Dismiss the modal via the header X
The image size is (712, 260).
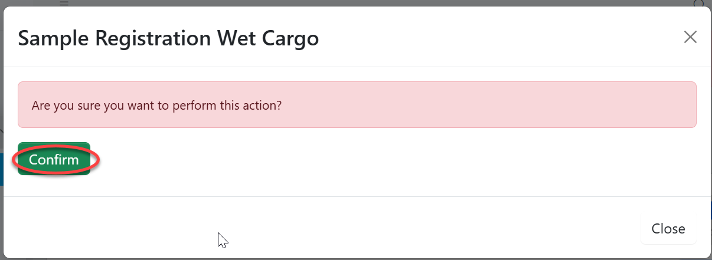click(690, 37)
